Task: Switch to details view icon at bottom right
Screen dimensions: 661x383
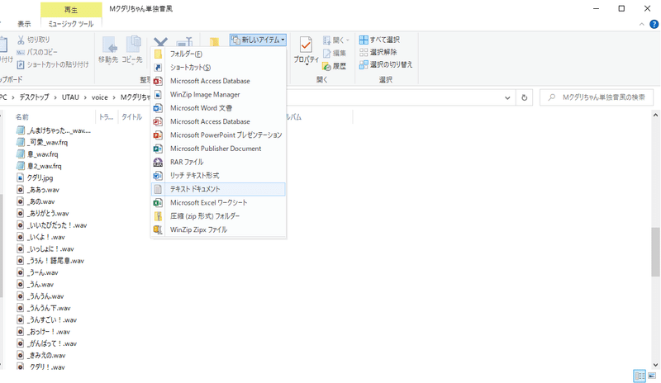Action: point(640,376)
